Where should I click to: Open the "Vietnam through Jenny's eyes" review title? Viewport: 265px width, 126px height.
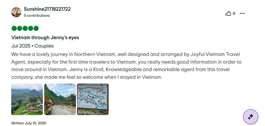[45, 37]
